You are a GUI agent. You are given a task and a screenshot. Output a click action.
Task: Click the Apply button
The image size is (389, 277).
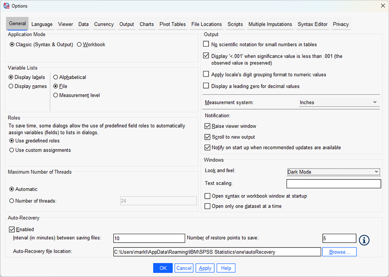click(205, 268)
